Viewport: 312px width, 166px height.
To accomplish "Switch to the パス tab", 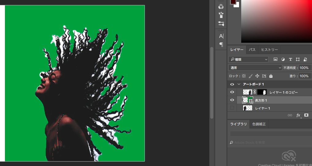I will tap(252, 50).
